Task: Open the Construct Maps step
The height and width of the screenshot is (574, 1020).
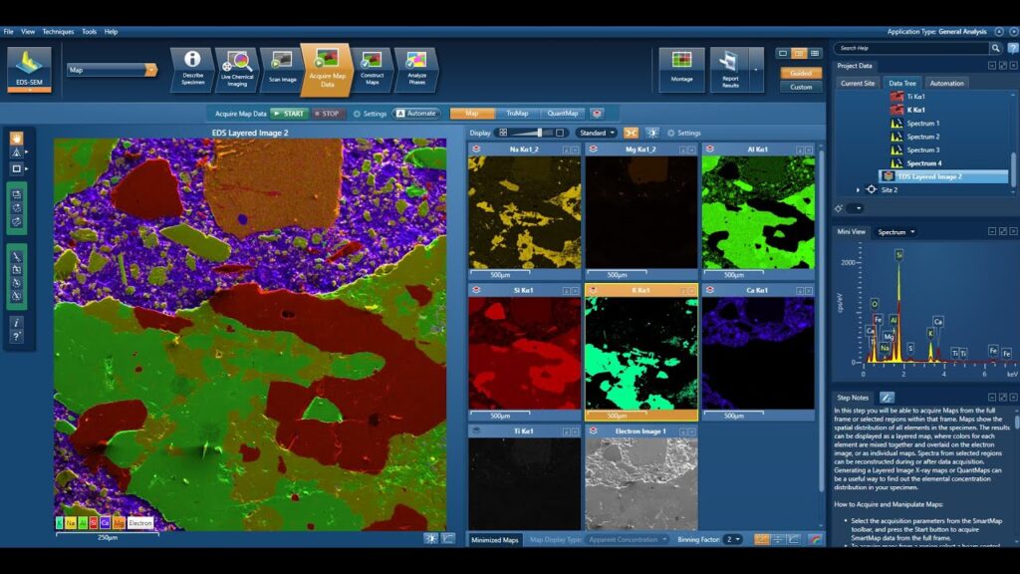Action: pos(372,66)
